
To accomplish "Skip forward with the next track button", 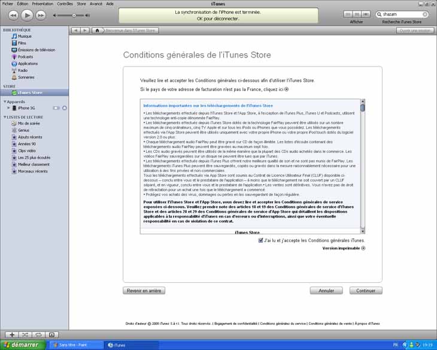I will click(x=41, y=15).
